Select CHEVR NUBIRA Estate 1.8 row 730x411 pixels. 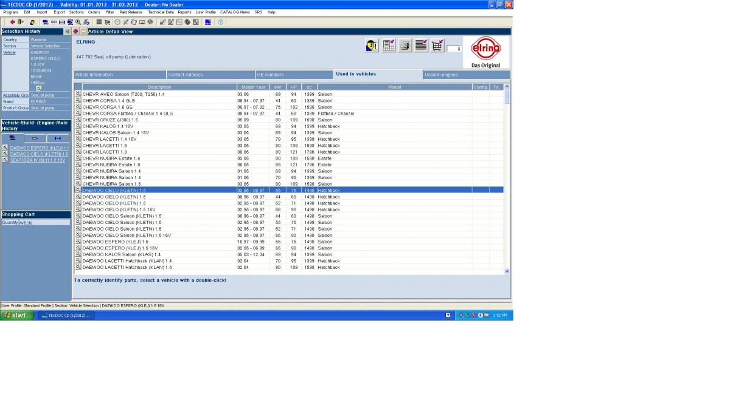[289, 165]
